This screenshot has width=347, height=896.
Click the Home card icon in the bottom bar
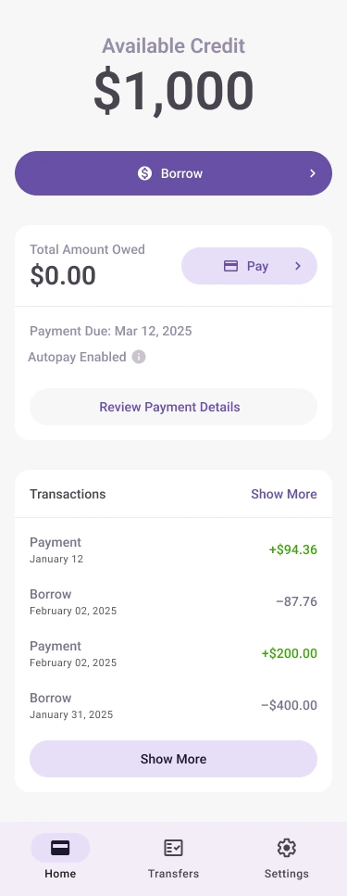click(60, 848)
